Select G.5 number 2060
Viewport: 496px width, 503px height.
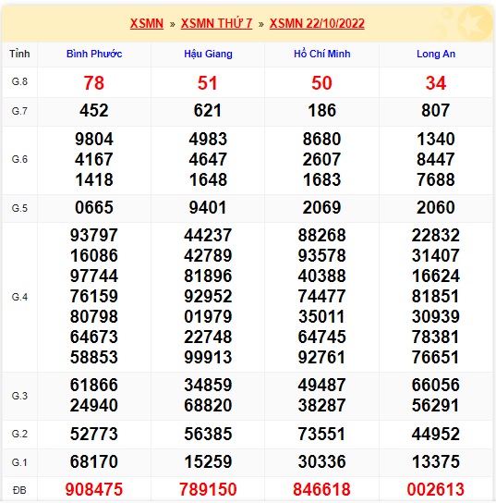[436, 207]
